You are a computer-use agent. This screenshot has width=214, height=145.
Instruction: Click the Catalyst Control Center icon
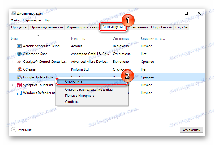click(x=19, y=62)
